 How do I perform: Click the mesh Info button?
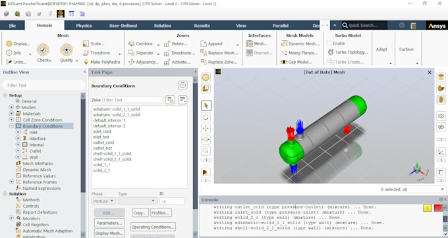(14, 53)
